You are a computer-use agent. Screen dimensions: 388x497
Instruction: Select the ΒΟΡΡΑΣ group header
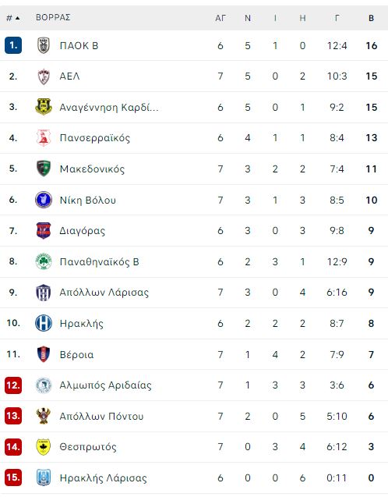tap(53, 17)
